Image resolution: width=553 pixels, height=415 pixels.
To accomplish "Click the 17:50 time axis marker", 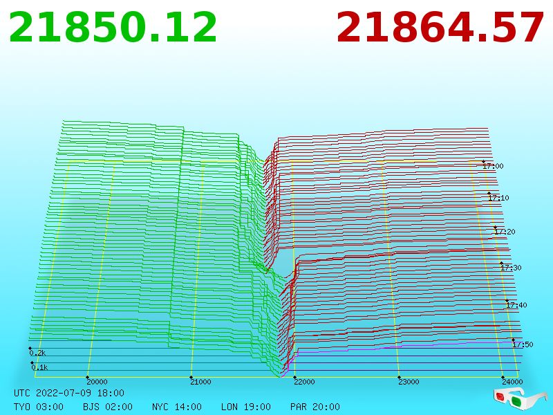I will (x=523, y=344).
